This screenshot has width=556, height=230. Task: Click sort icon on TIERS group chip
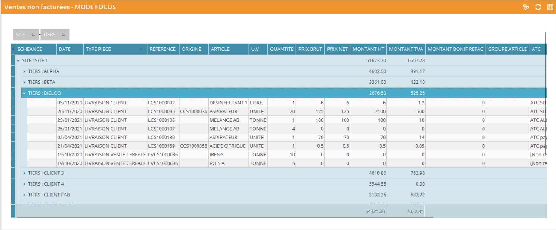click(64, 35)
